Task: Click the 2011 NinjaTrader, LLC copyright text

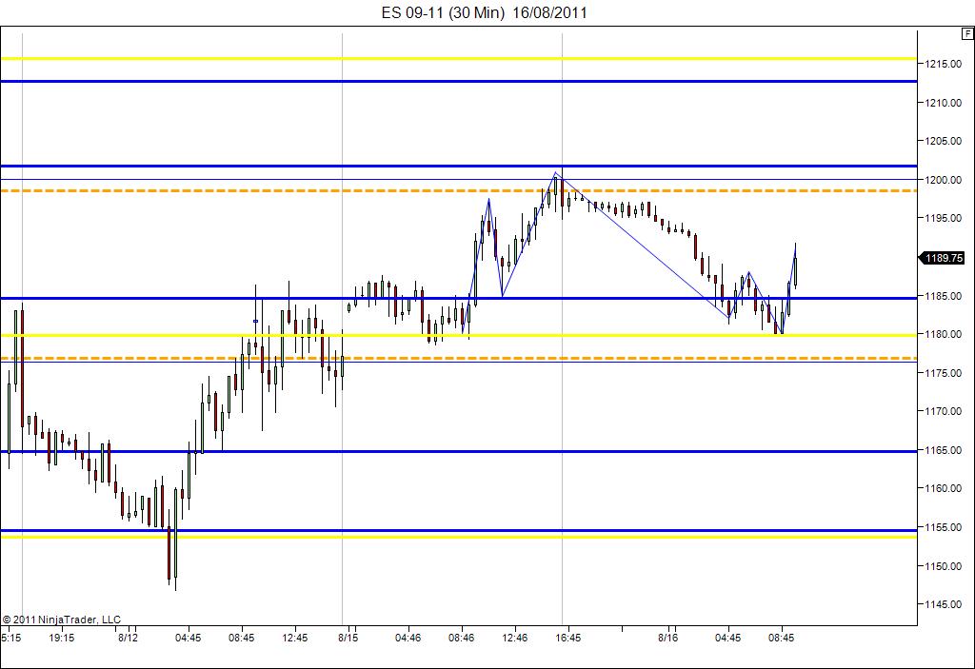Action: [x=62, y=620]
